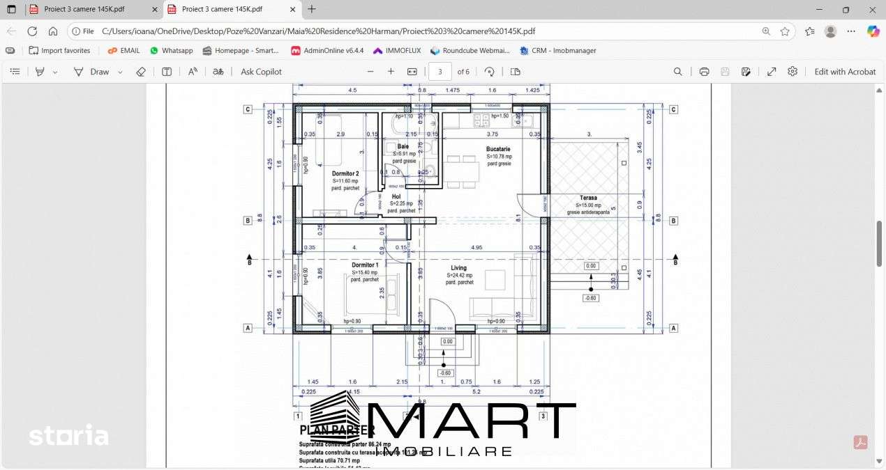Click Edit with Acrobat
Image resolution: width=886 pixels, height=470 pixels.
(845, 72)
